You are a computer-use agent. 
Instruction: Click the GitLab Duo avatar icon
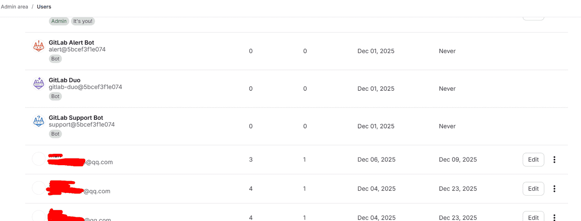coord(39,83)
